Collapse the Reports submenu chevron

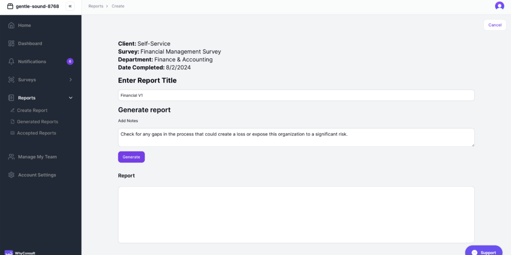tap(70, 98)
